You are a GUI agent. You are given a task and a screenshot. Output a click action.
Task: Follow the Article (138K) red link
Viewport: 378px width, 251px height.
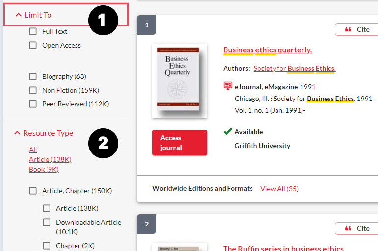50,159
